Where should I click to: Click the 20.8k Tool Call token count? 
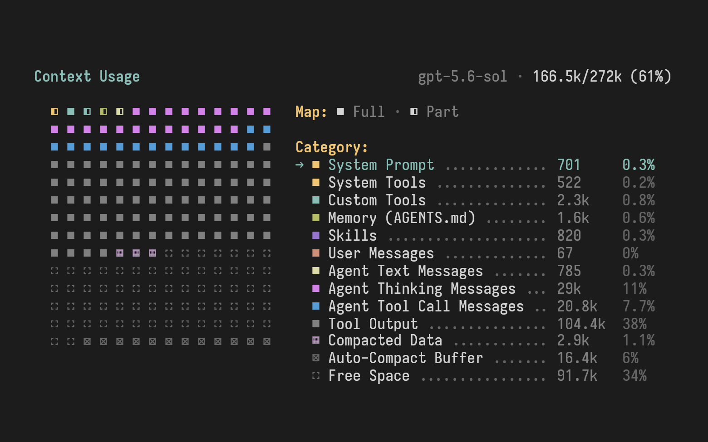click(x=577, y=306)
